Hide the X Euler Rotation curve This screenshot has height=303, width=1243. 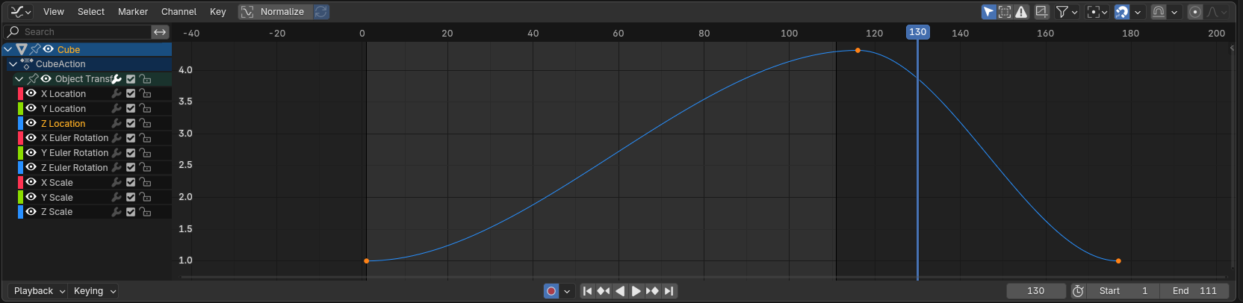click(31, 138)
